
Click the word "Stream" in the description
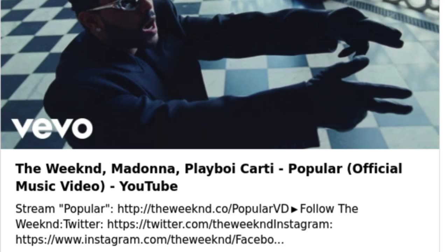(x=35, y=209)
